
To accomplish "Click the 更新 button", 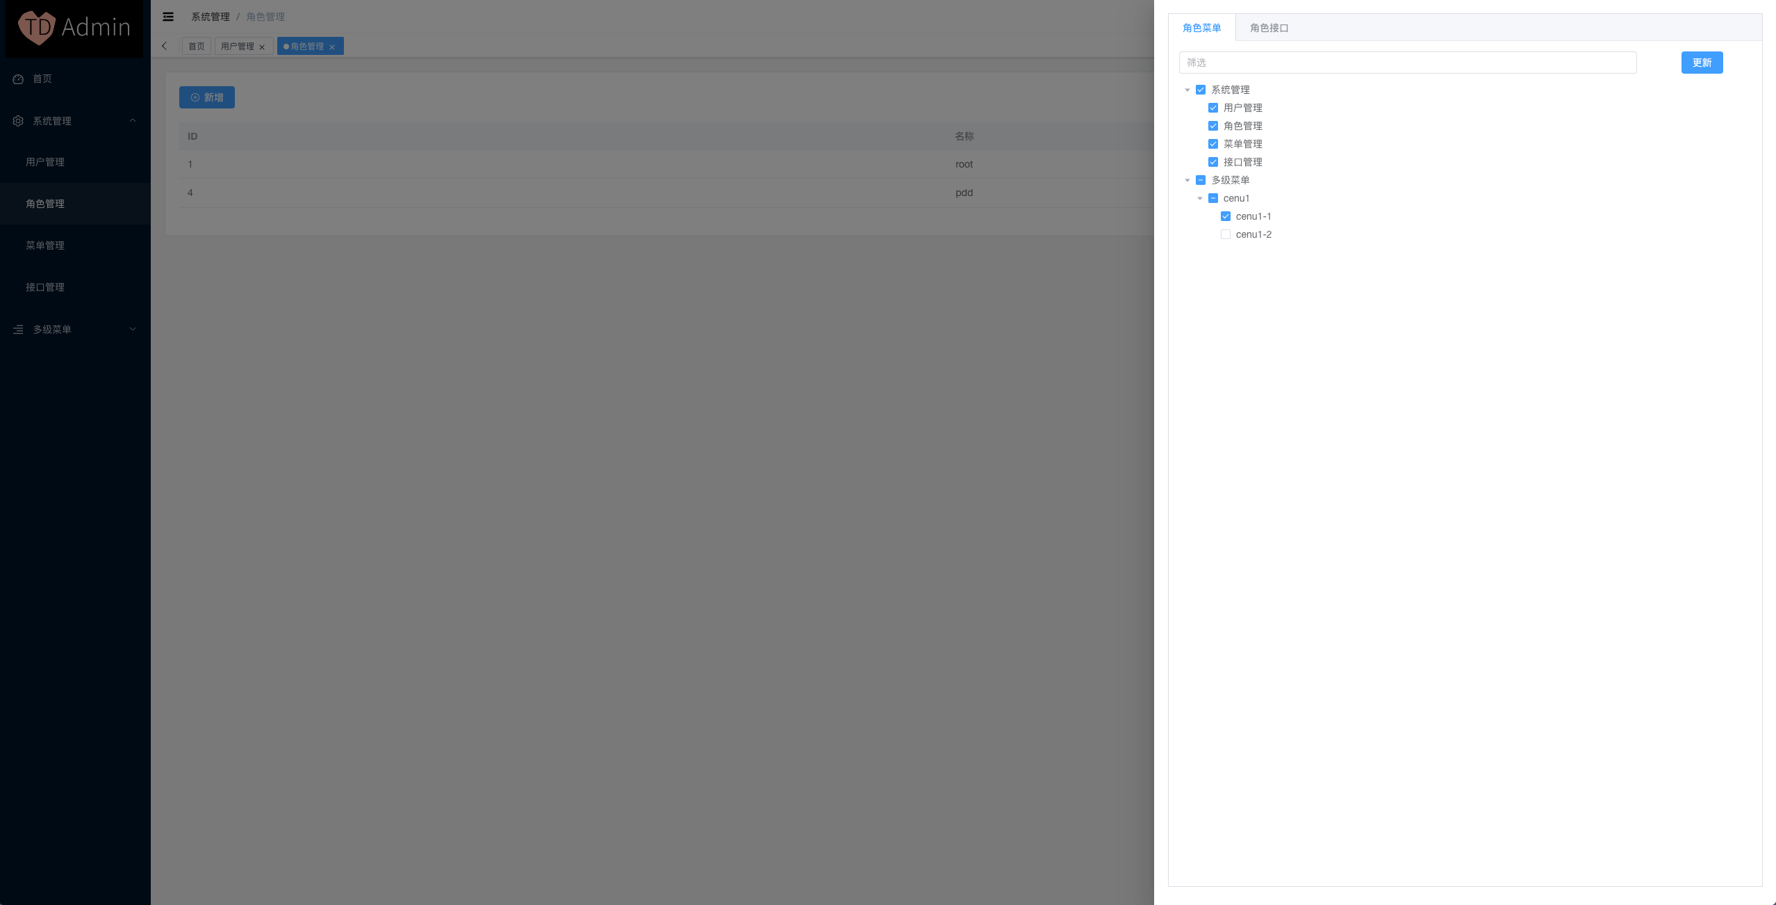I will pos(1702,63).
